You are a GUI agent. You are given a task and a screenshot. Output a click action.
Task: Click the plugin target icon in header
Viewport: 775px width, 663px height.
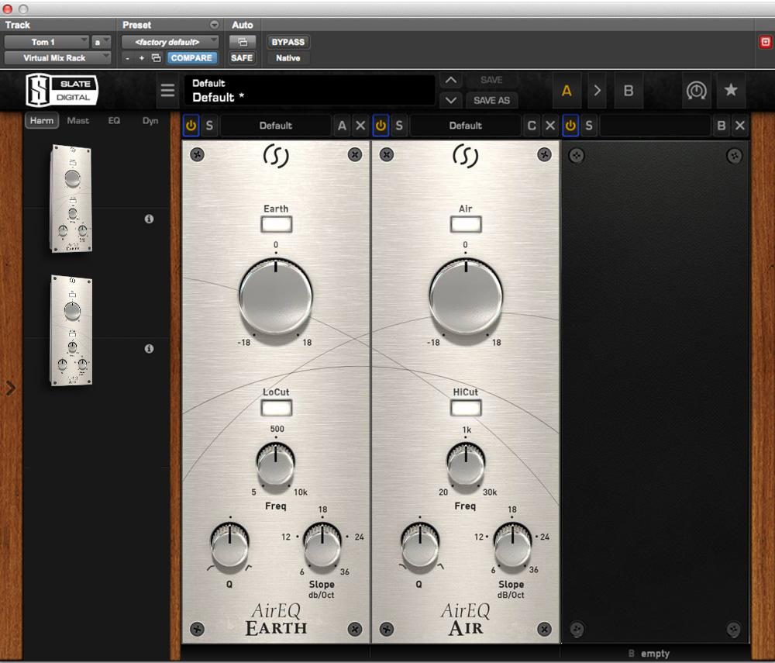tap(765, 42)
